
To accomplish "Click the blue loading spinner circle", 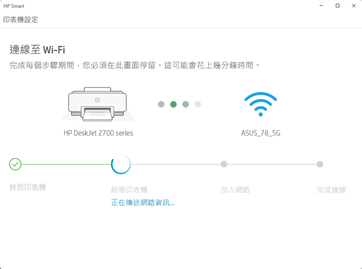I will 121,164.
